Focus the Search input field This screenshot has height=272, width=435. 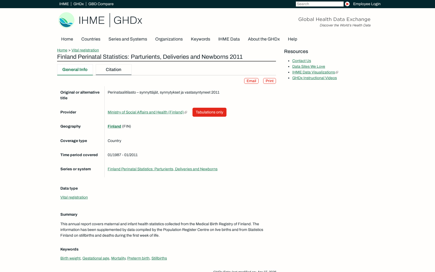pos(320,4)
